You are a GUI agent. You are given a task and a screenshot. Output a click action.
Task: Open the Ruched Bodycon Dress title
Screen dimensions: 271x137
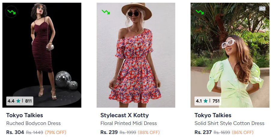point(33,123)
